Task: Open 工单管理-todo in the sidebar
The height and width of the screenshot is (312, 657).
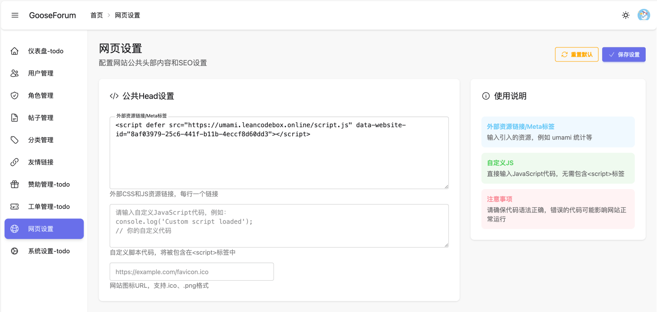Action: pos(44,207)
